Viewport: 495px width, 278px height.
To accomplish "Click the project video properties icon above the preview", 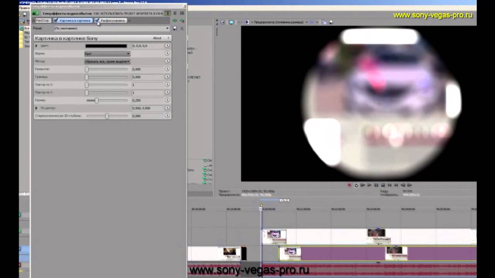I will pos(223,22).
